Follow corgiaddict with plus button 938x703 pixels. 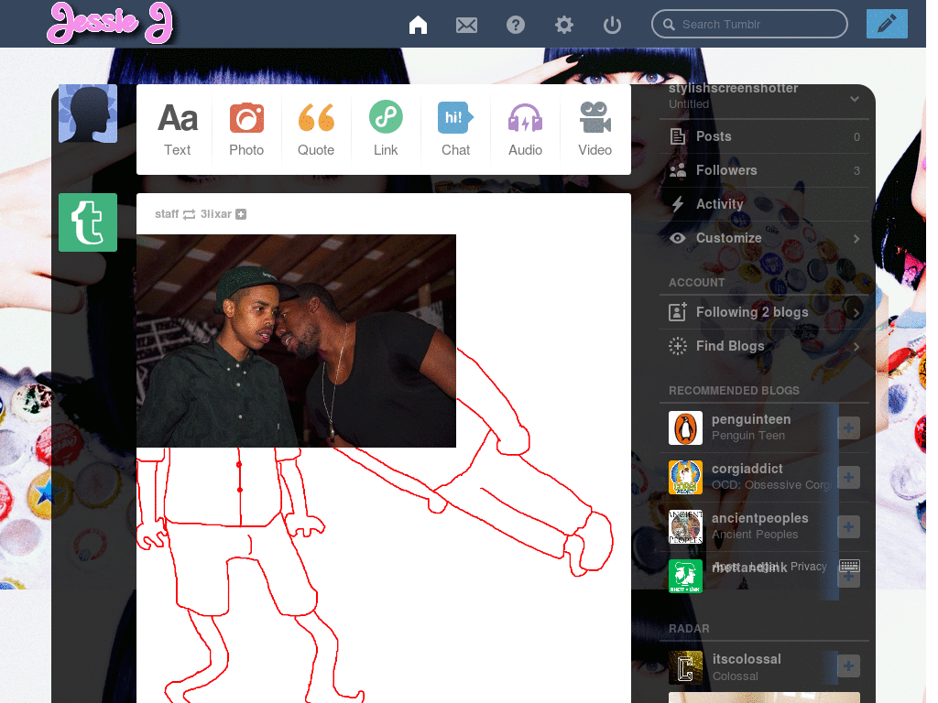(x=848, y=477)
